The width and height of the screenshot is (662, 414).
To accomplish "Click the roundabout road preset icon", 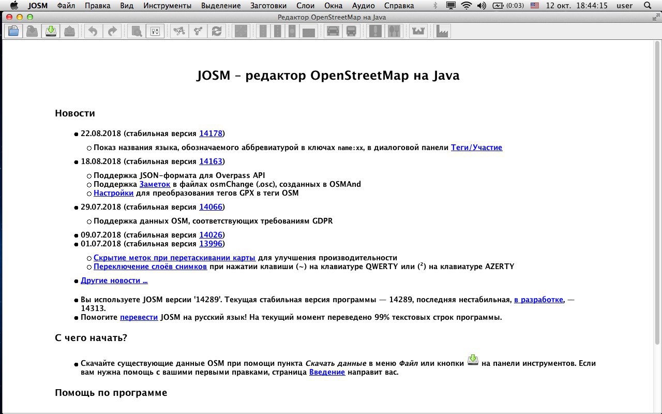I will point(292,32).
